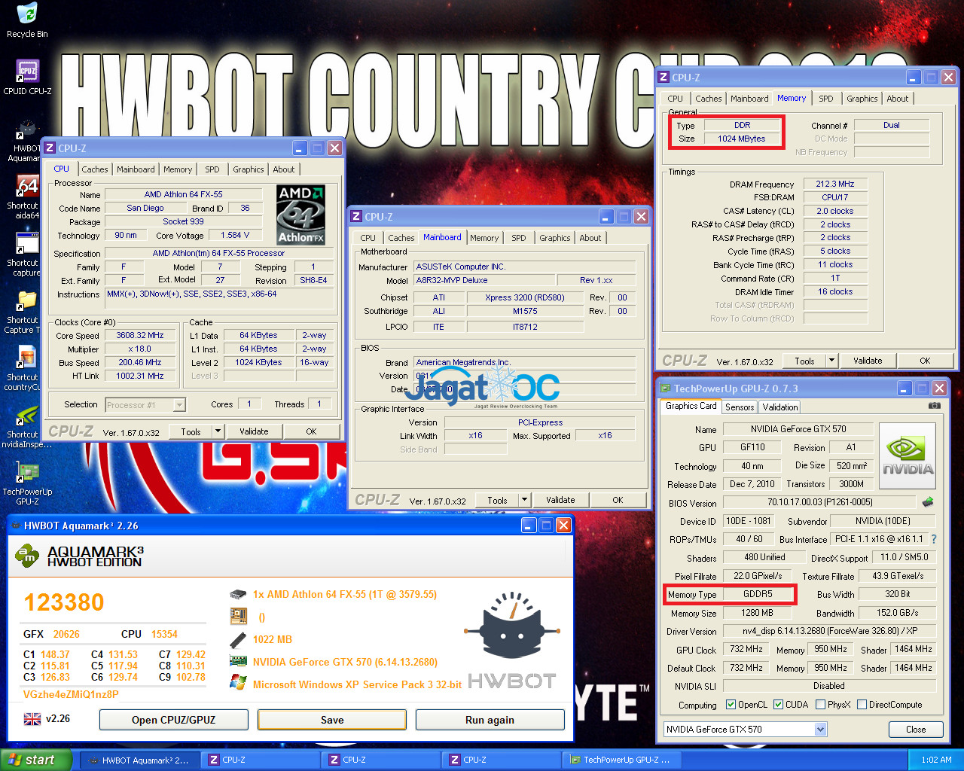Open SPD tab in ASUSTeK mainboard CPU-Z window

point(519,238)
